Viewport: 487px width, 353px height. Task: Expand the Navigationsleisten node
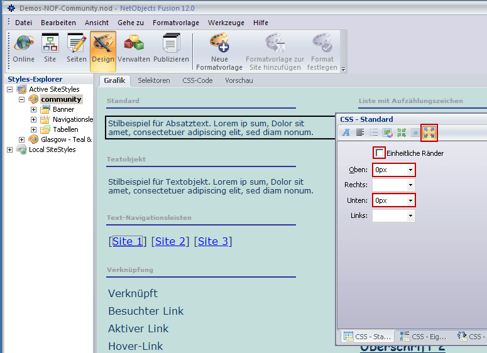pyautogui.click(x=33, y=119)
